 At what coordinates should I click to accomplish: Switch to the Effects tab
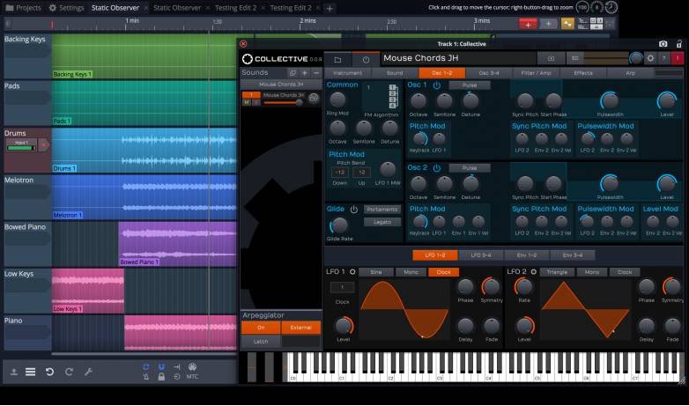tap(583, 73)
